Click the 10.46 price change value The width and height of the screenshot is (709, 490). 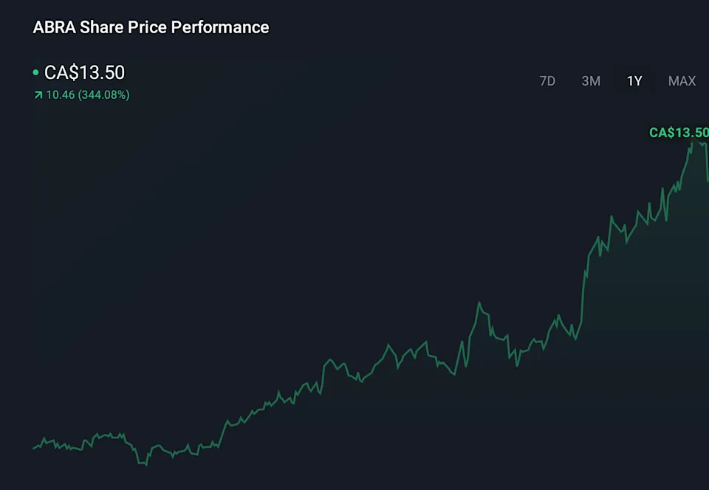pos(61,95)
